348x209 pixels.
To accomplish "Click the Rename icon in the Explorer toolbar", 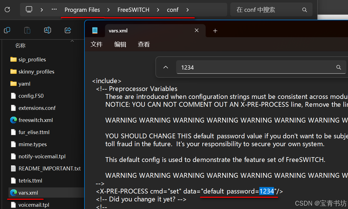I will 48,30.
